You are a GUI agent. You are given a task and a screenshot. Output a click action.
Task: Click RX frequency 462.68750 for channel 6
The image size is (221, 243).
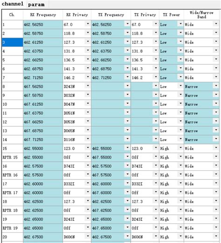(x=43, y=69)
